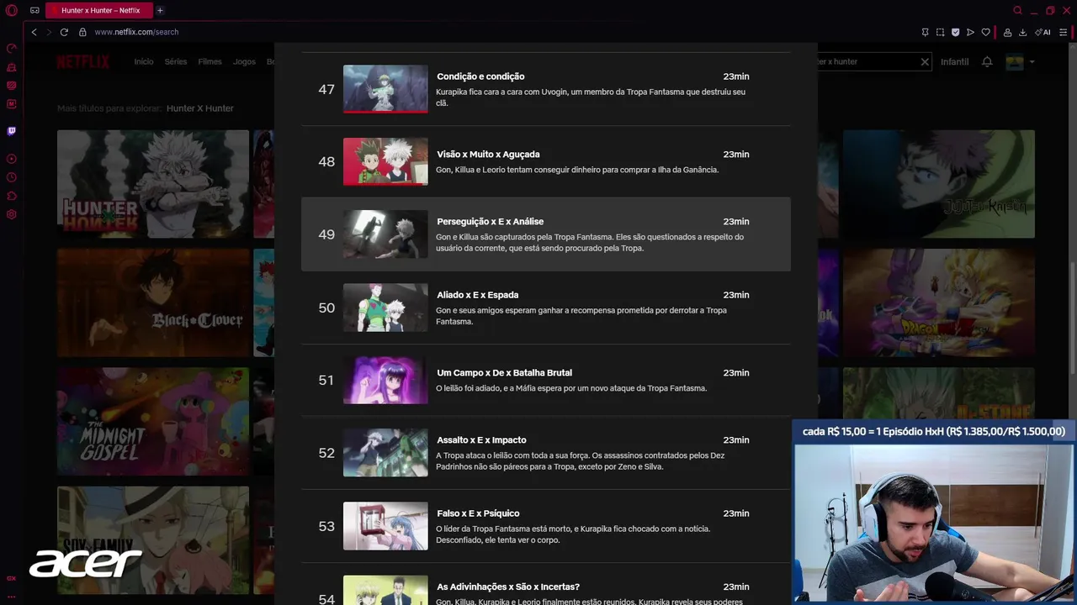The width and height of the screenshot is (1077, 605).
Task: Open tab search magnifier icon
Action: (1017, 10)
